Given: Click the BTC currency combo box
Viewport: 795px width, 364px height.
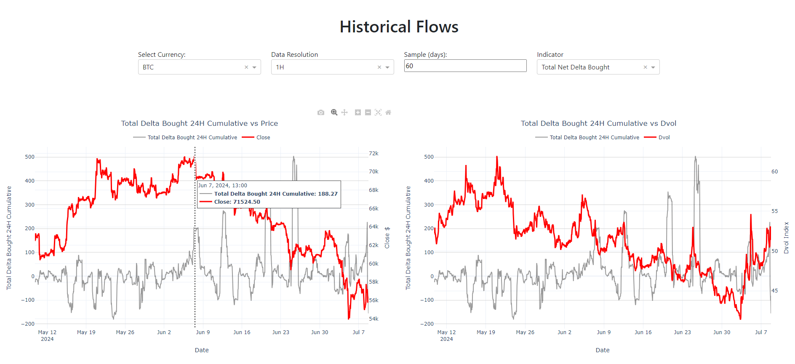Looking at the screenshot, I should [x=200, y=67].
